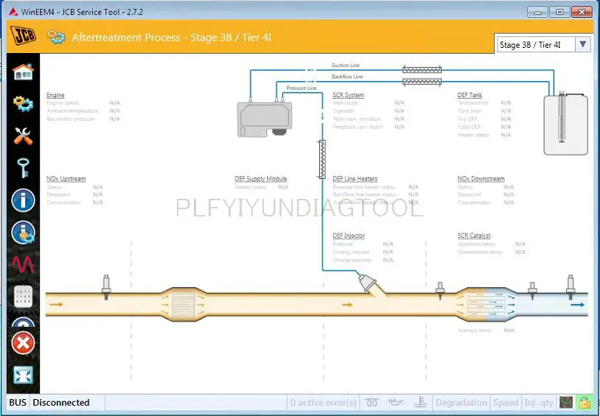Screen dimensions: 600x416
Task: Click the downstream NOx sensor at the pipe outlet
Action: [571, 286]
